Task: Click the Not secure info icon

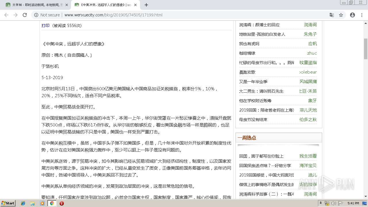Action: coord(36,15)
